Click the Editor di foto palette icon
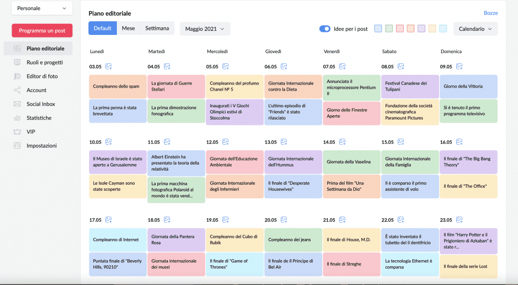Image resolution: width=518 pixels, height=285 pixels. [17, 76]
